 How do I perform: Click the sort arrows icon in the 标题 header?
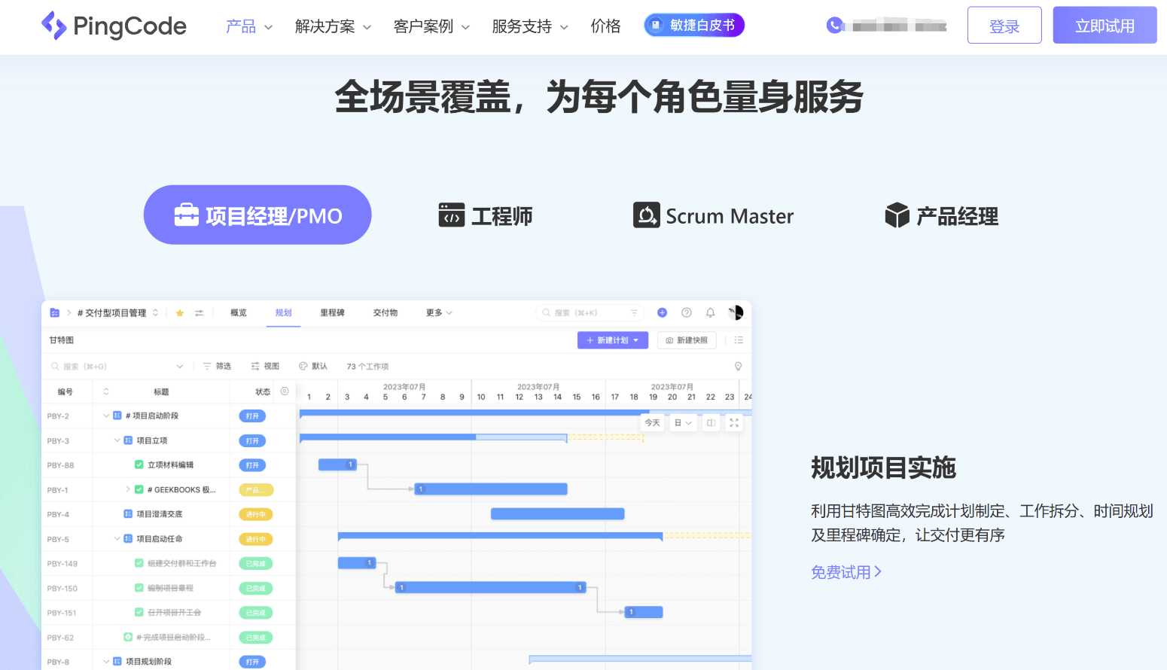tap(106, 391)
